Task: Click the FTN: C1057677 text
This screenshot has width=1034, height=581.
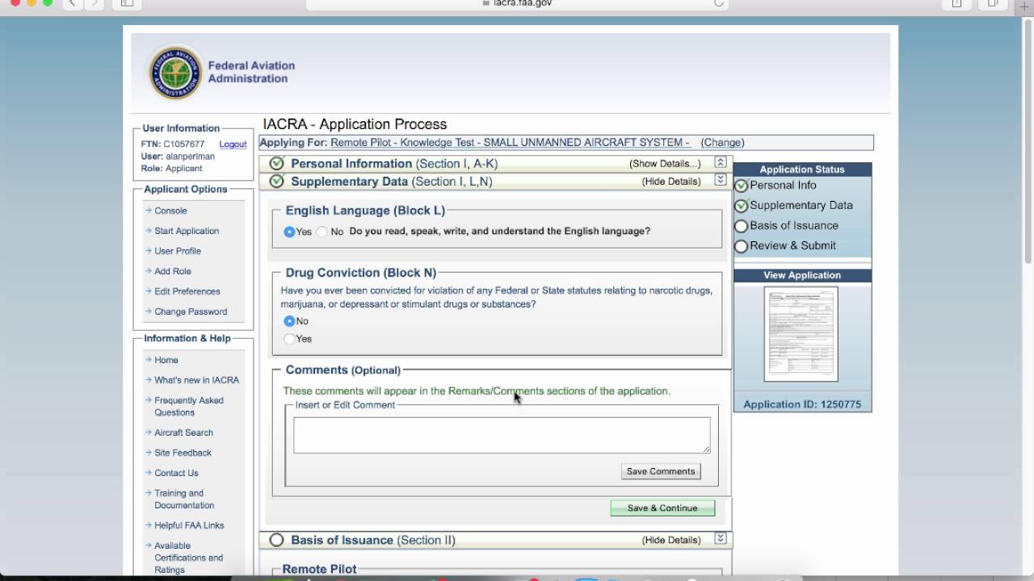Action: tap(173, 144)
